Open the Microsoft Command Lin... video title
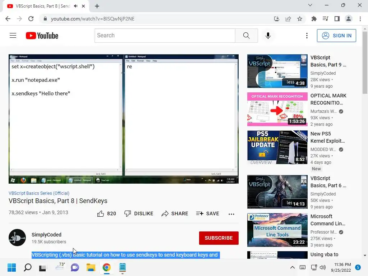The width and height of the screenshot is (368, 276). pos(328,220)
